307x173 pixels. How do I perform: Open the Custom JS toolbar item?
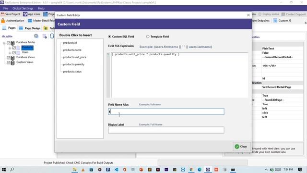(283, 21)
